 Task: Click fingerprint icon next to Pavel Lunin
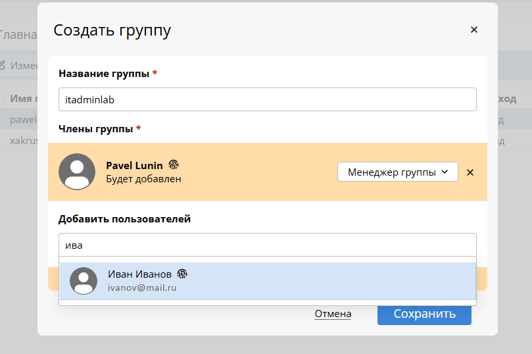[174, 165]
